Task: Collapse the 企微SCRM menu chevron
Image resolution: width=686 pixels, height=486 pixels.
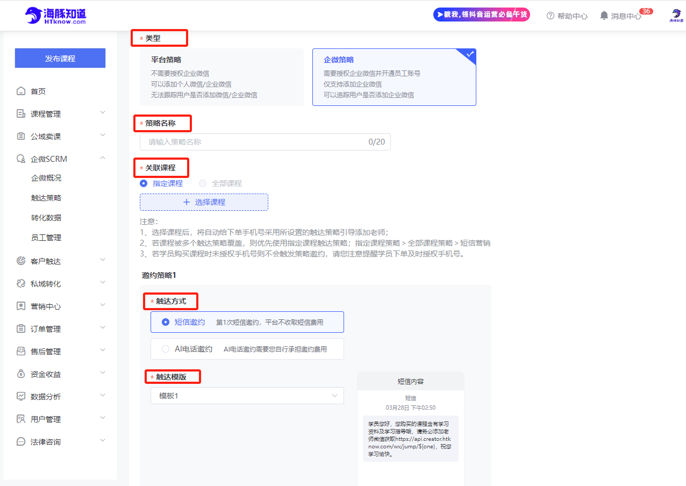Action: coord(103,158)
